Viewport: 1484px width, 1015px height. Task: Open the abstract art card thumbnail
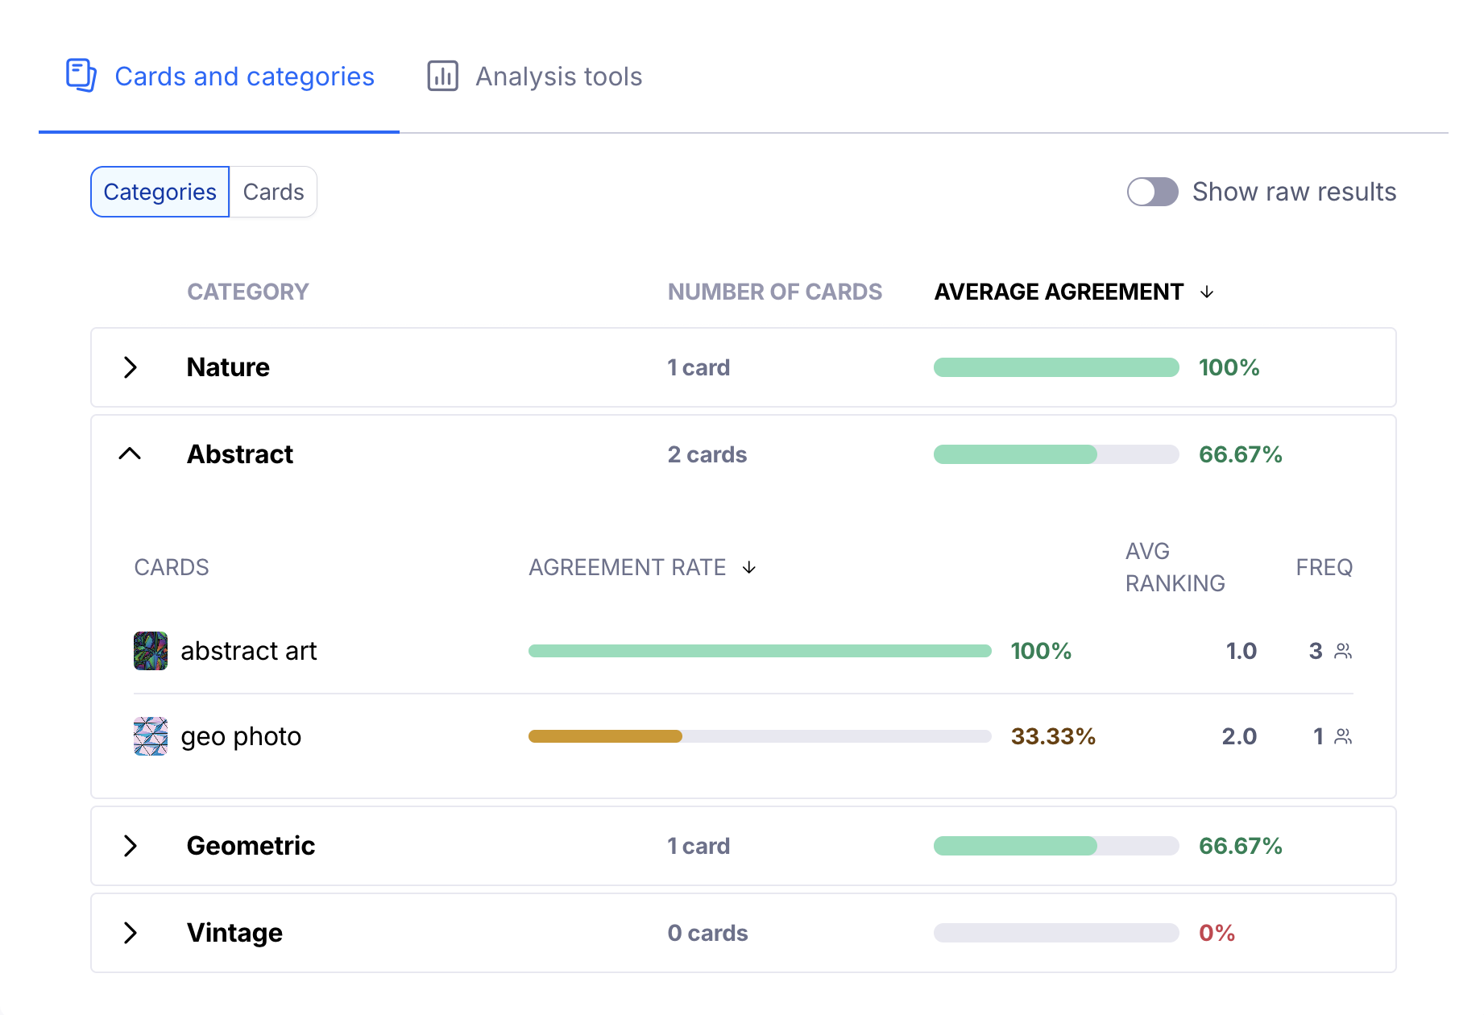click(151, 651)
